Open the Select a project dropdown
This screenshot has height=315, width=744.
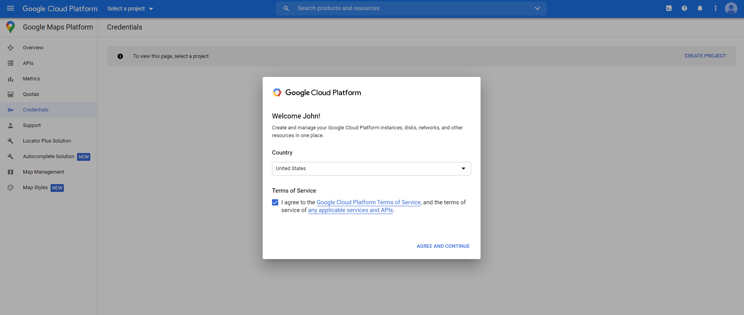[130, 9]
